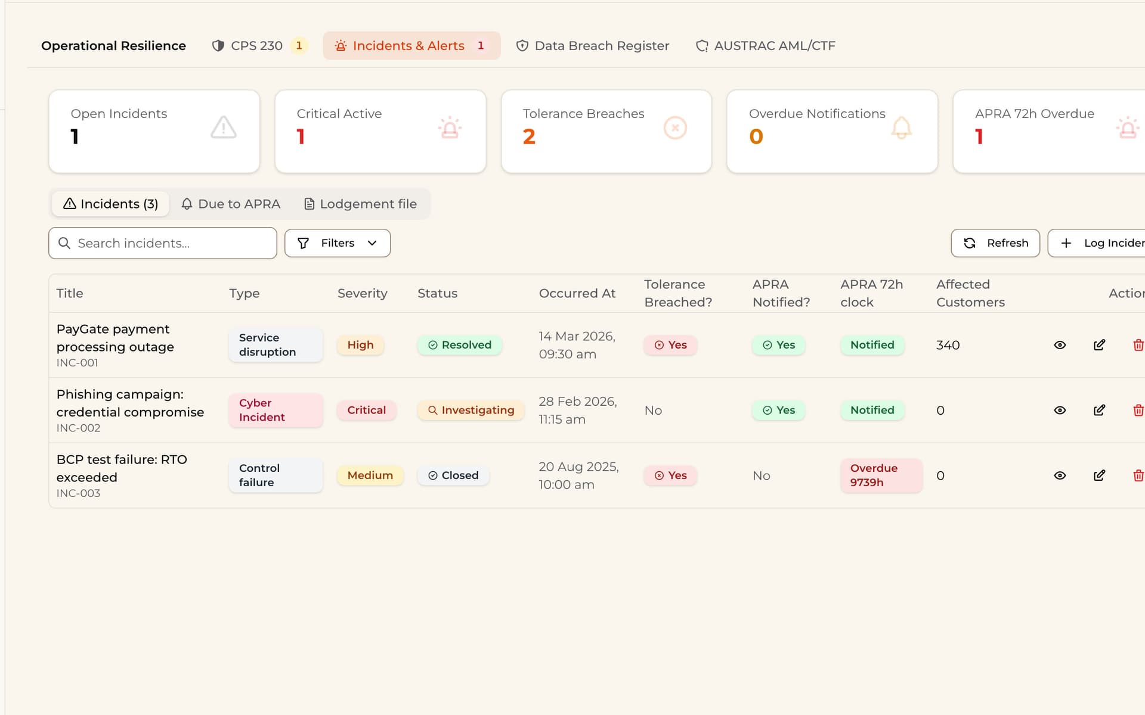
Task: Log a new incident
Action: point(1096,243)
